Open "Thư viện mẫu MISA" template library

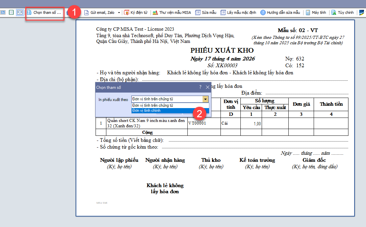(172, 12)
